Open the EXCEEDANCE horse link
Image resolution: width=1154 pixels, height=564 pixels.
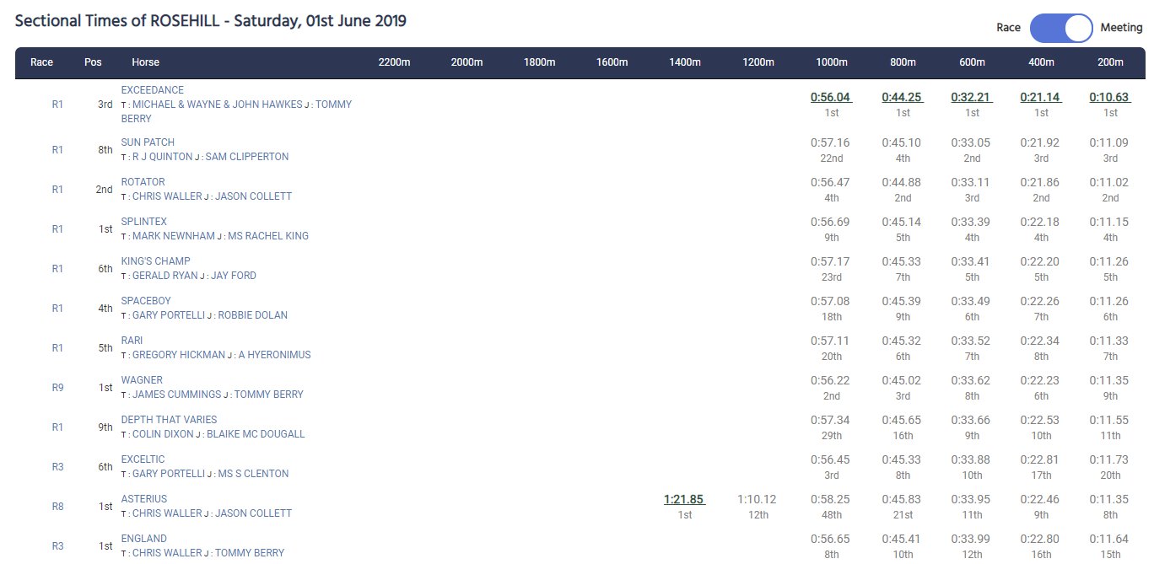(x=153, y=90)
